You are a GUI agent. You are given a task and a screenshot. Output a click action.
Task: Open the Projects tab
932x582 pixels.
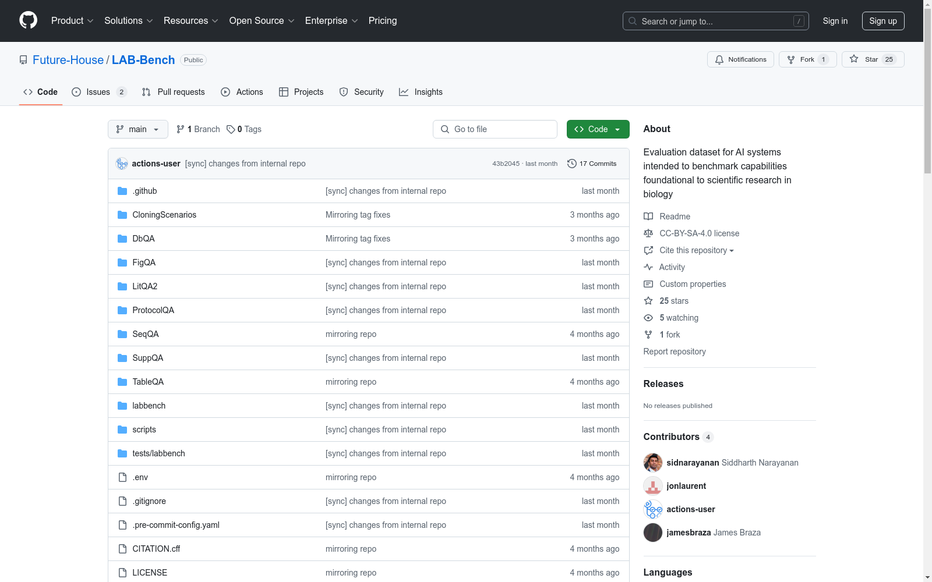(x=301, y=92)
